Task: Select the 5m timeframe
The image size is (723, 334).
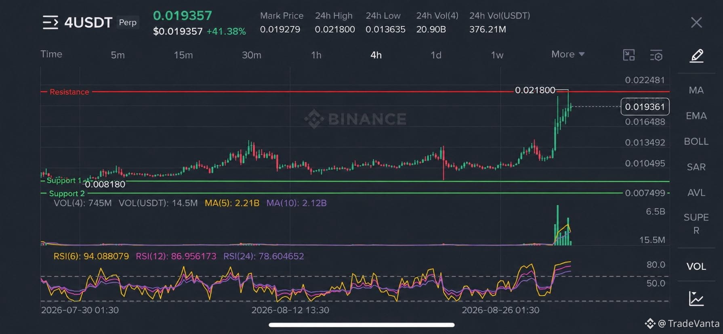Action: tap(118, 55)
